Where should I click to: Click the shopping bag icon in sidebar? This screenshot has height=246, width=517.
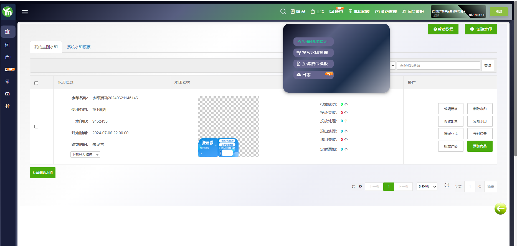[7, 57]
